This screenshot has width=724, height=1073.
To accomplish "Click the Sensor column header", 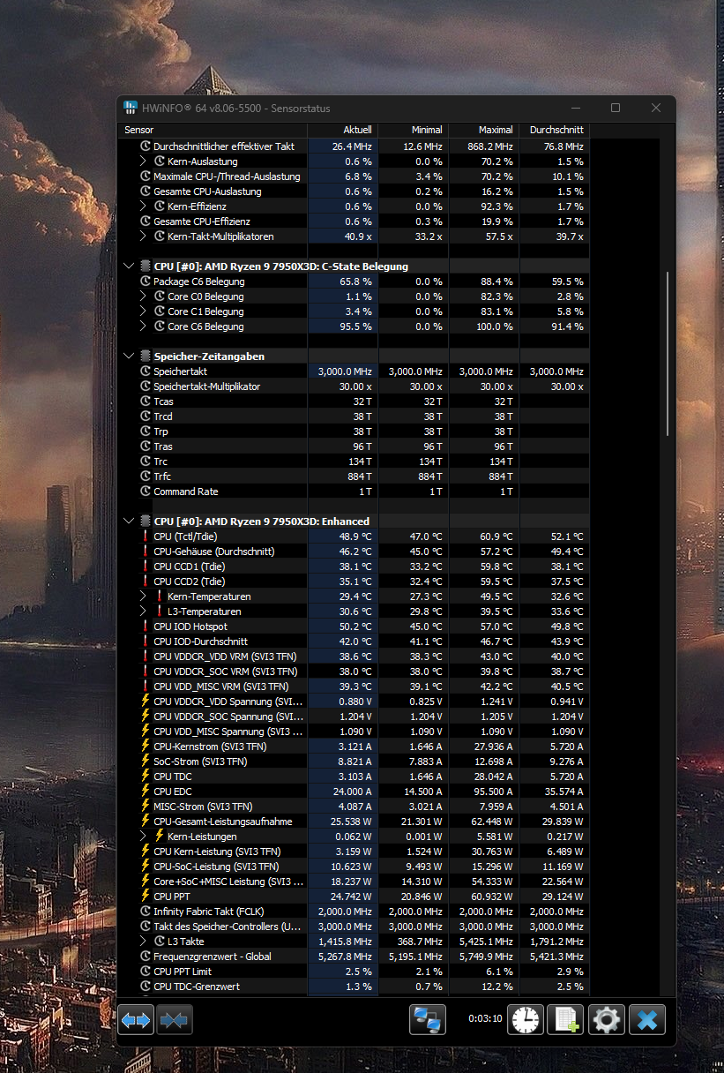I will coord(213,130).
